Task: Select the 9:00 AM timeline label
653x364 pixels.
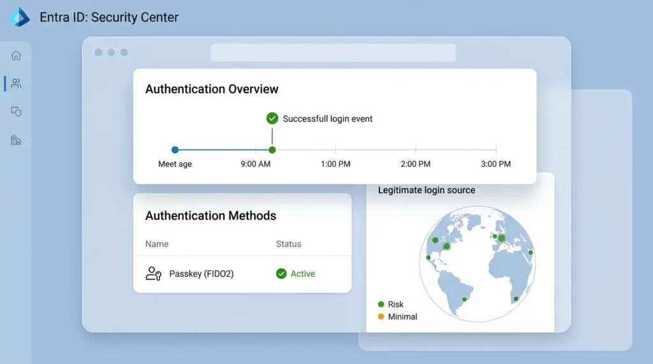Action: point(255,164)
